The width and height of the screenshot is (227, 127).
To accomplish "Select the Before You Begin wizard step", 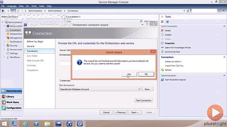I will tap(35, 41).
